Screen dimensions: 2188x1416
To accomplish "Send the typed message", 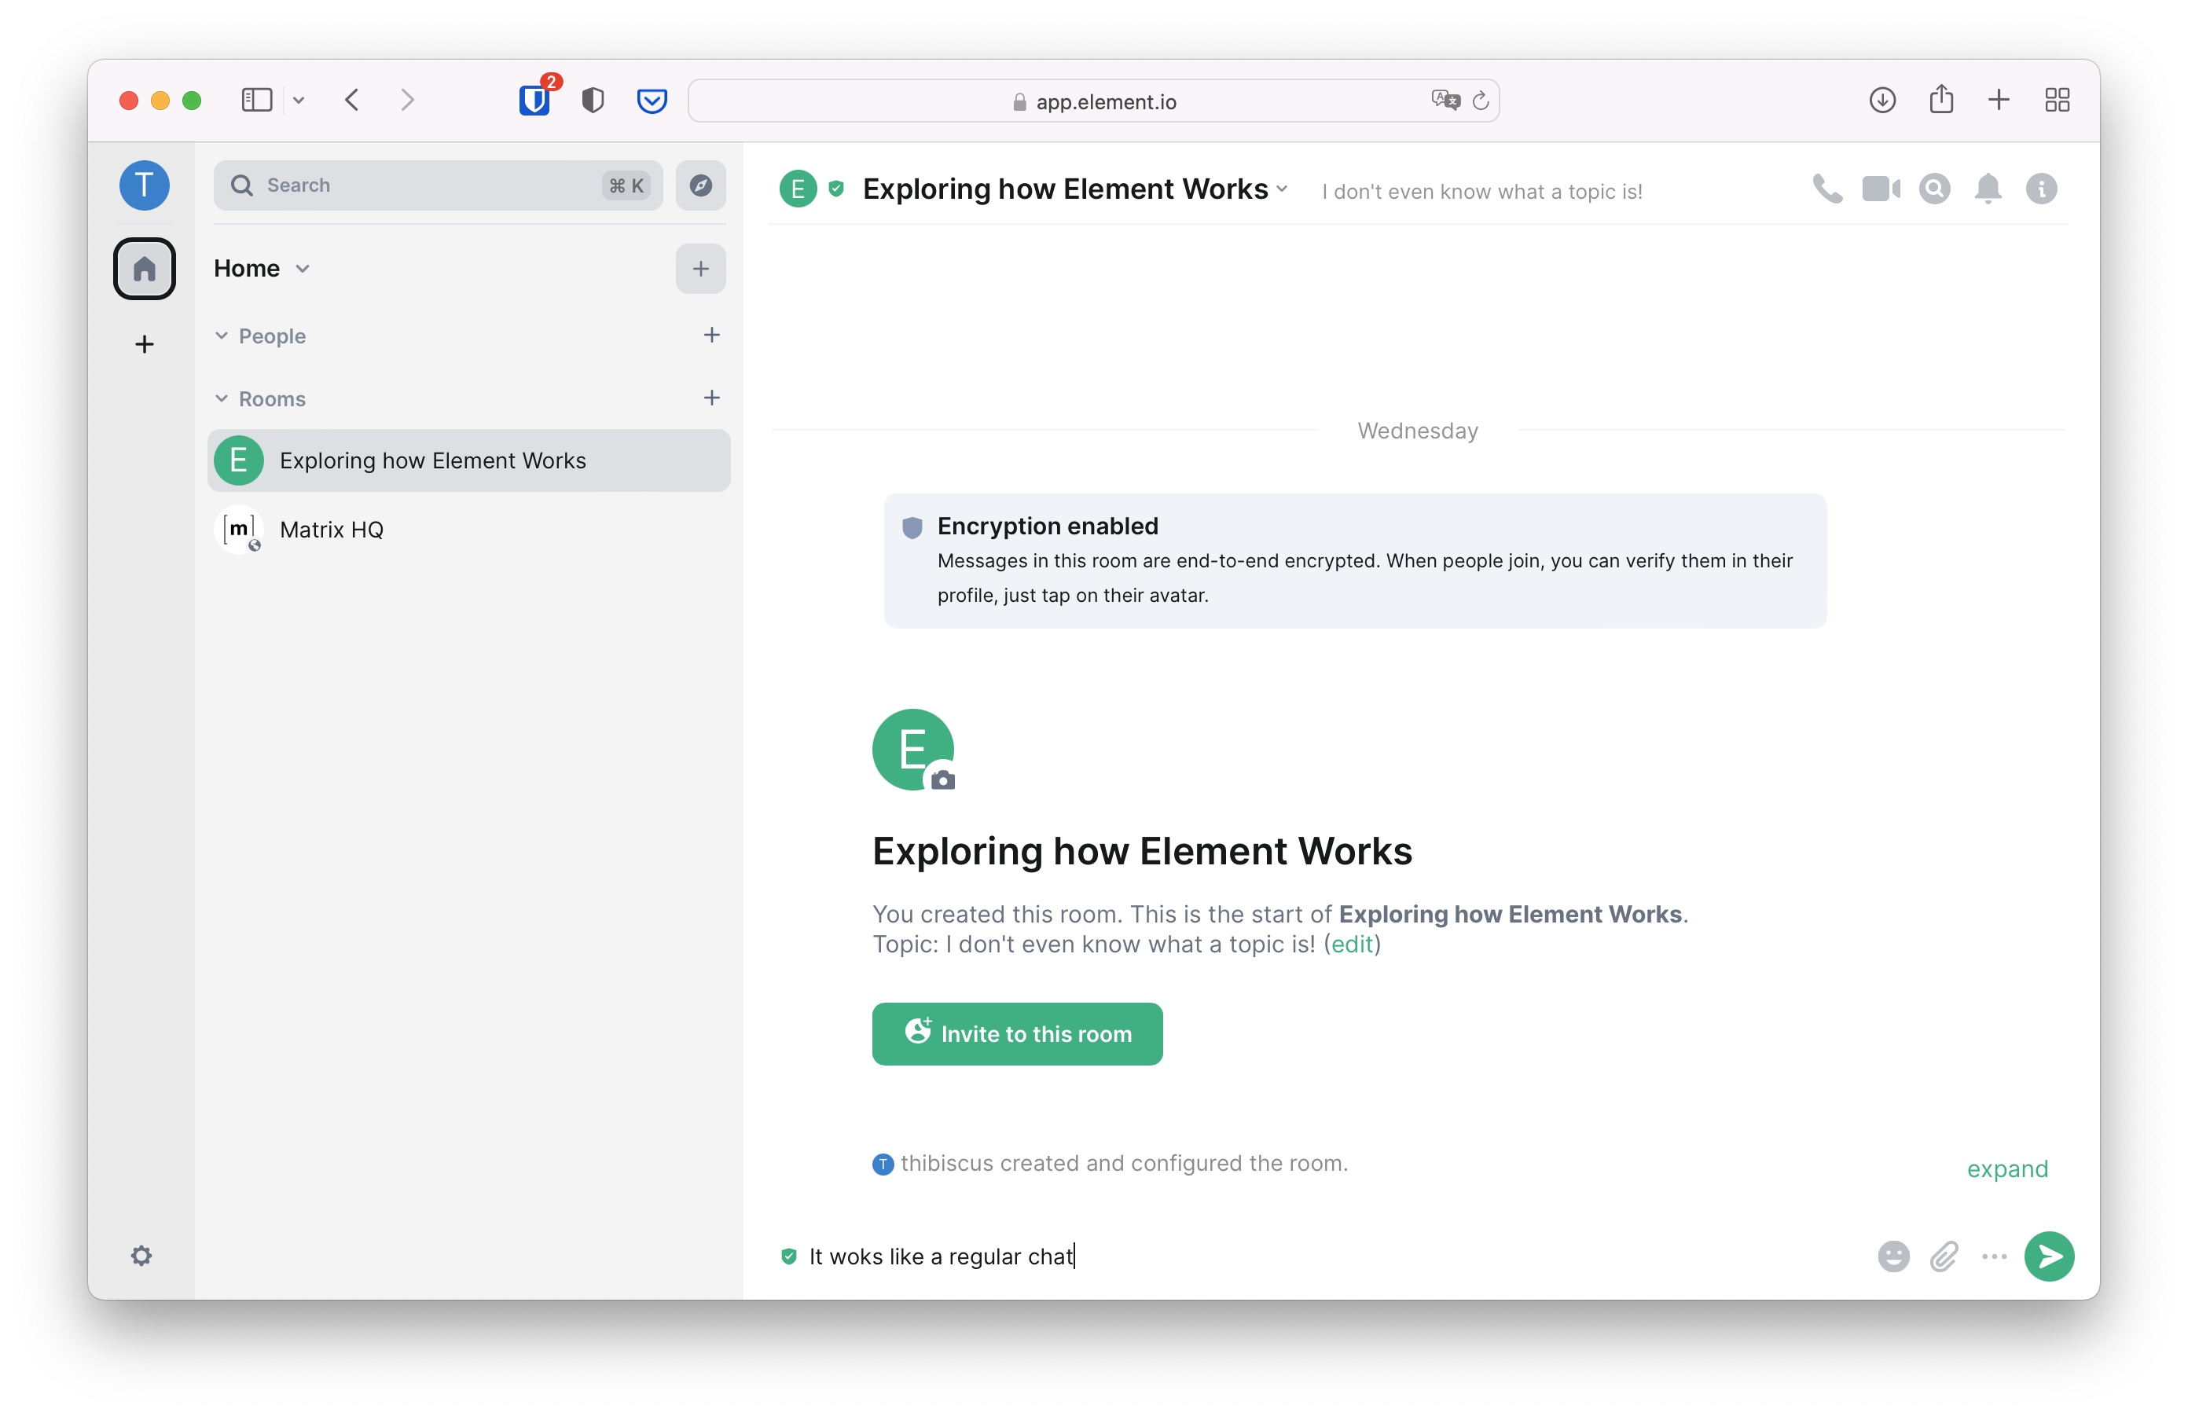I will pyautogui.click(x=2049, y=1256).
